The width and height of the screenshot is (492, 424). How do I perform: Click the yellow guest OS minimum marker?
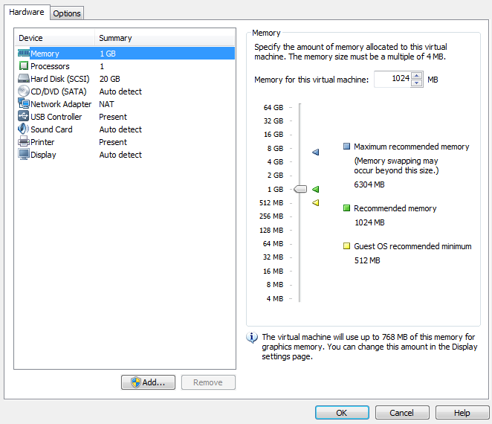pyautogui.click(x=316, y=203)
